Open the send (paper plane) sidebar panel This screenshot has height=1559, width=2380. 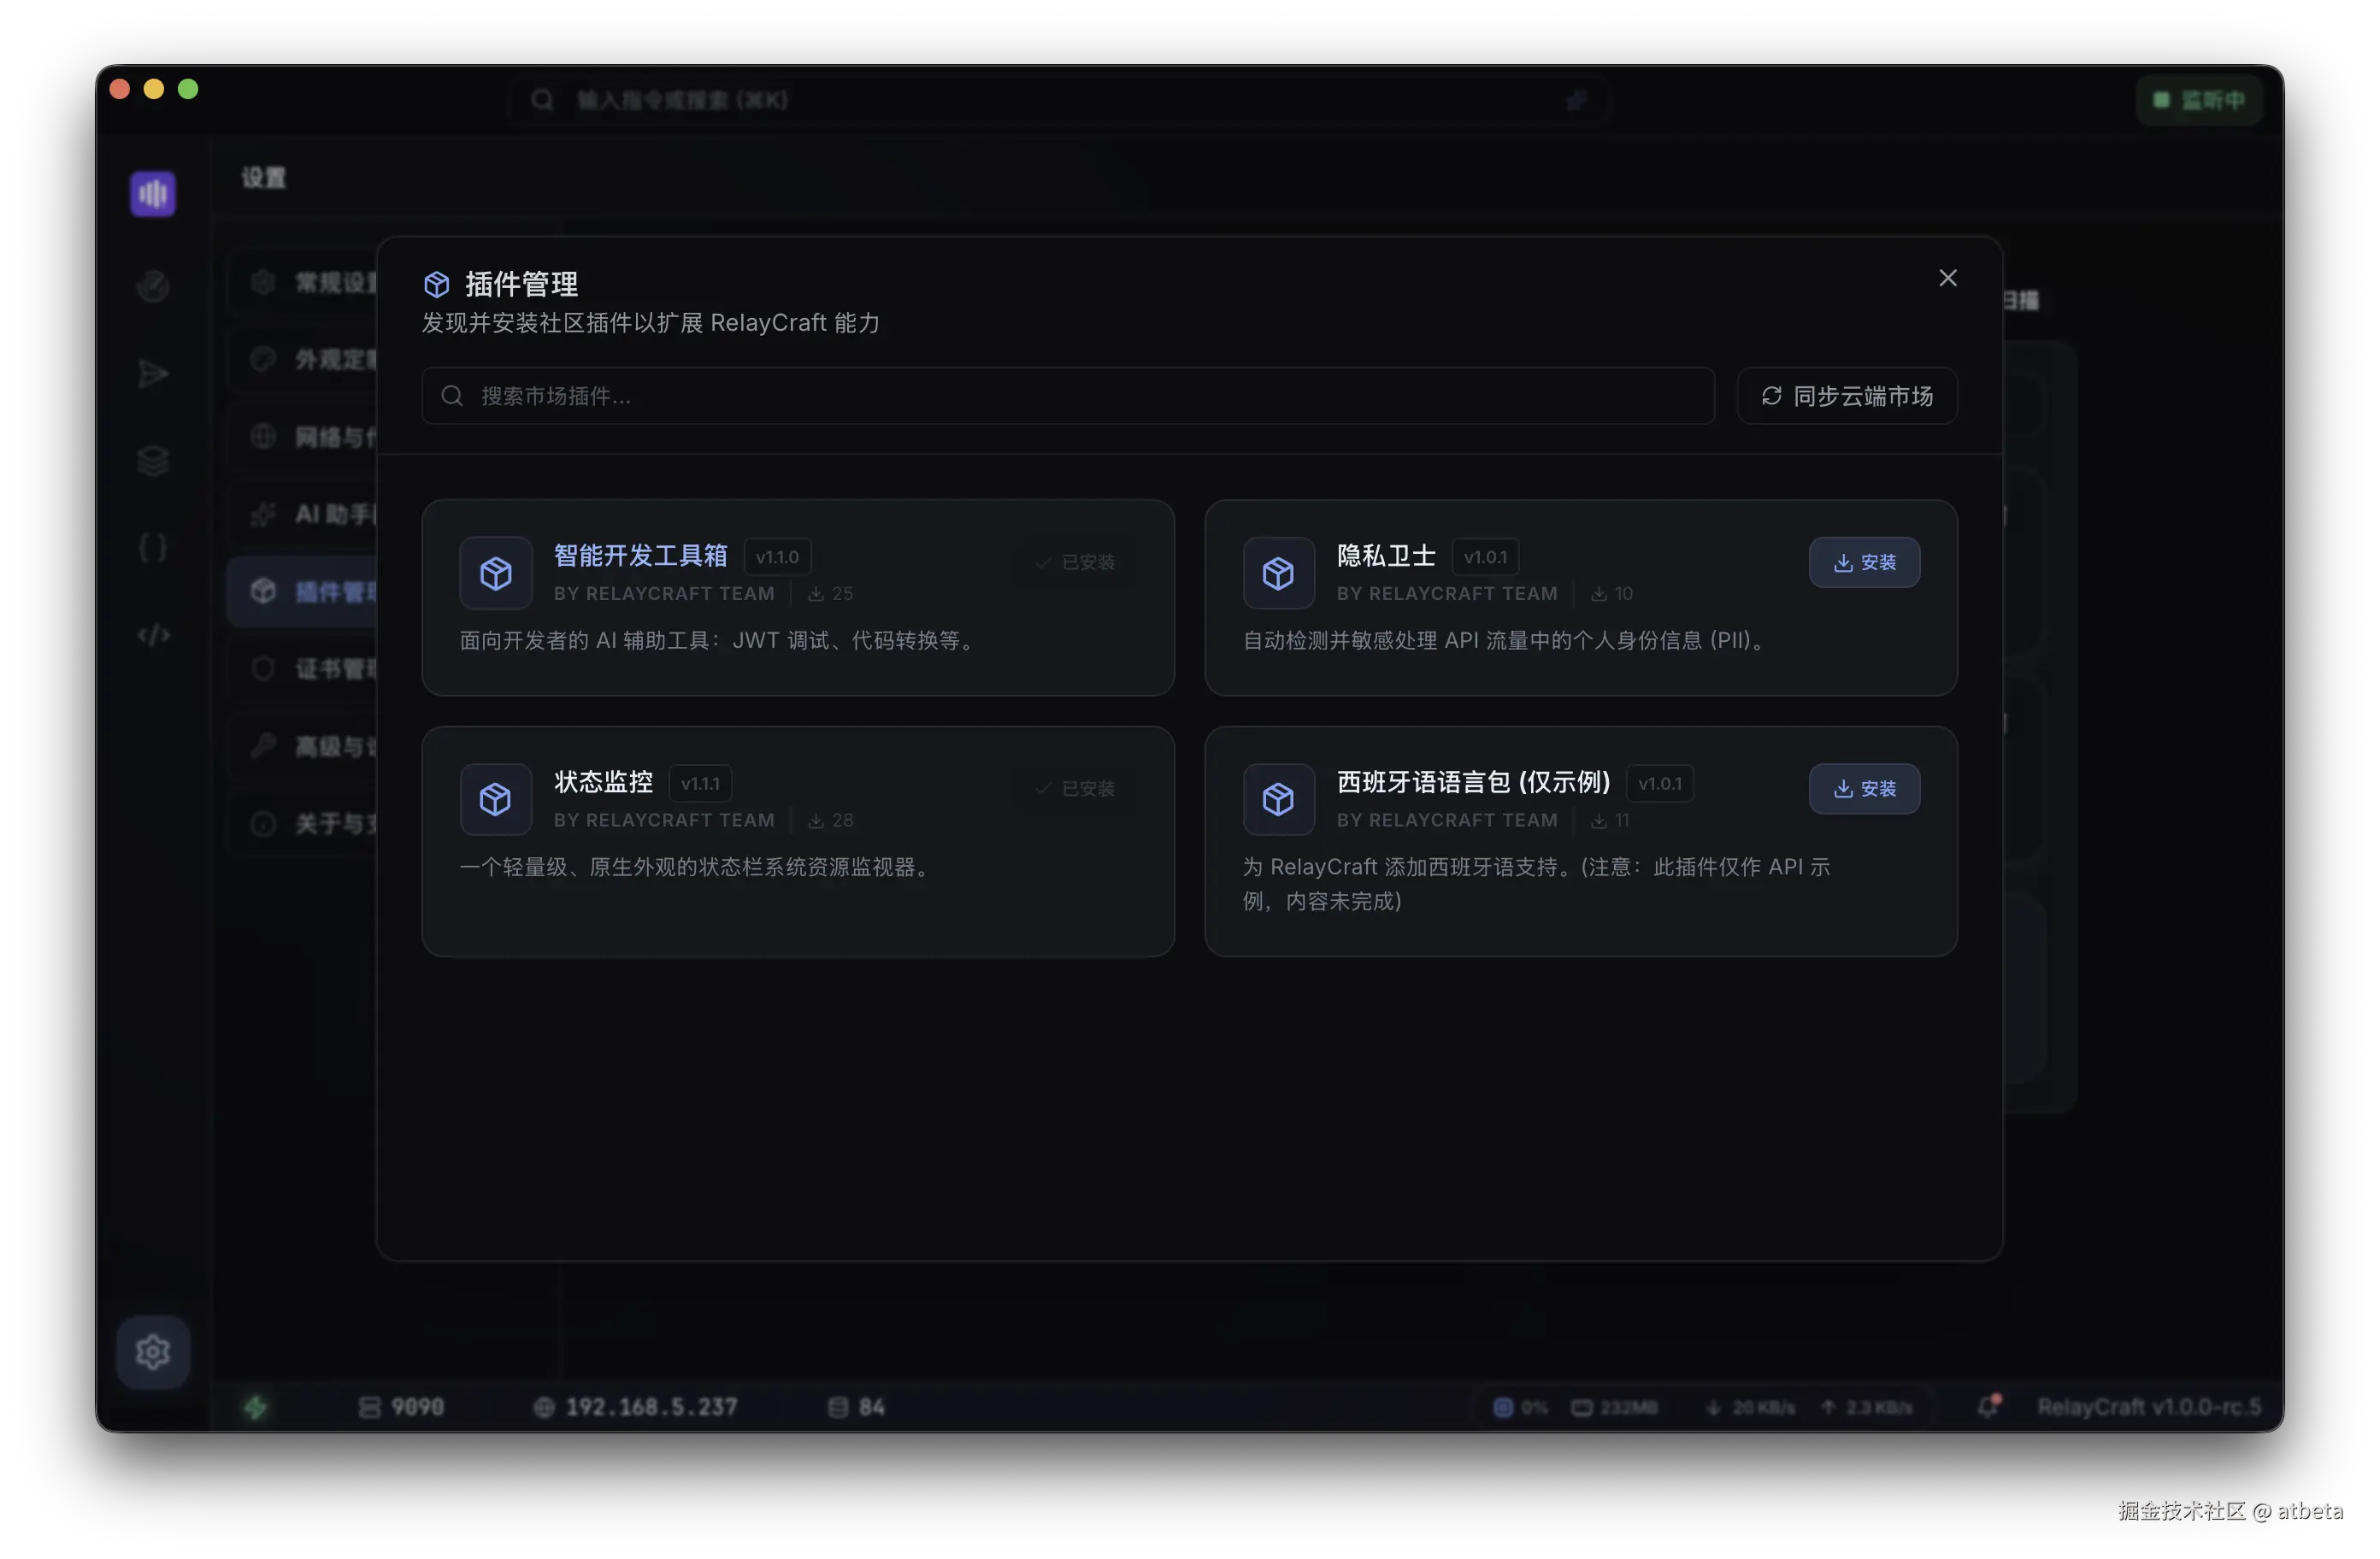[152, 373]
